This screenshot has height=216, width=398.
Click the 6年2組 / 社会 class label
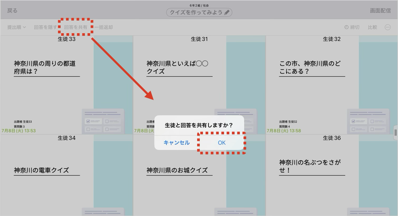point(199,5)
